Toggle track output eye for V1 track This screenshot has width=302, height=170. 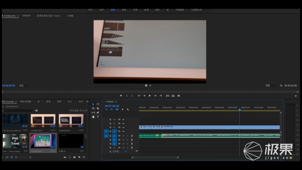coord(123,131)
